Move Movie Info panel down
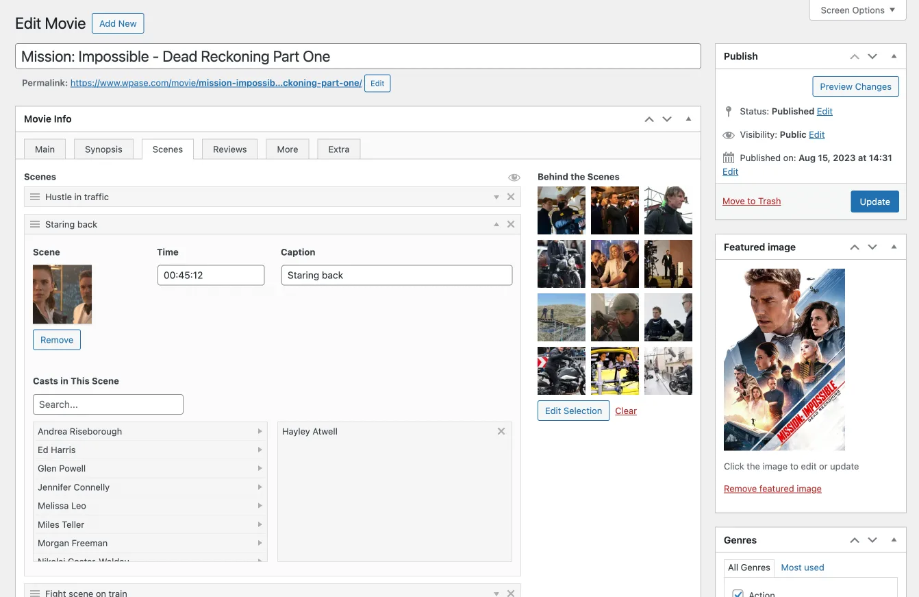 [667, 119]
